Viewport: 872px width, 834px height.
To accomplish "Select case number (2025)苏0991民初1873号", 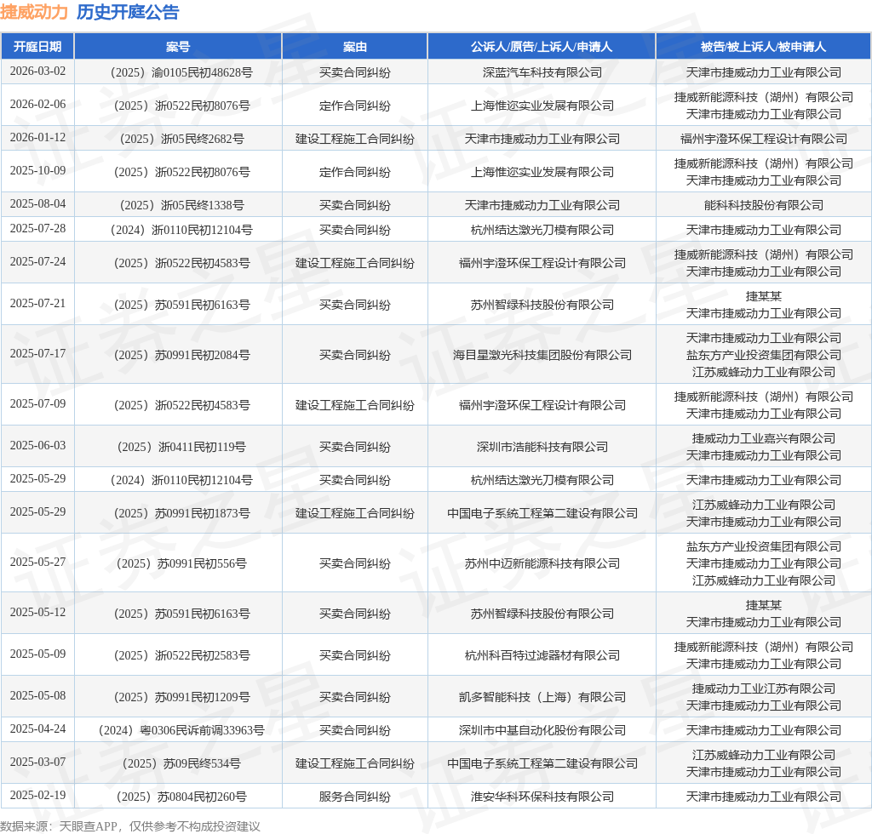I will (x=182, y=513).
